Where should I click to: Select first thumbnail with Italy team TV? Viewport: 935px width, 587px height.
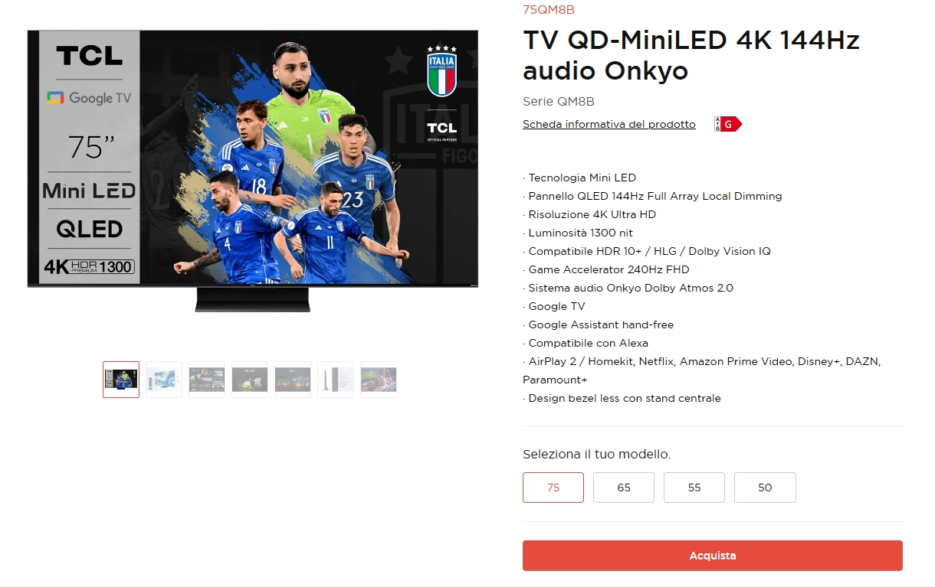pos(121,380)
